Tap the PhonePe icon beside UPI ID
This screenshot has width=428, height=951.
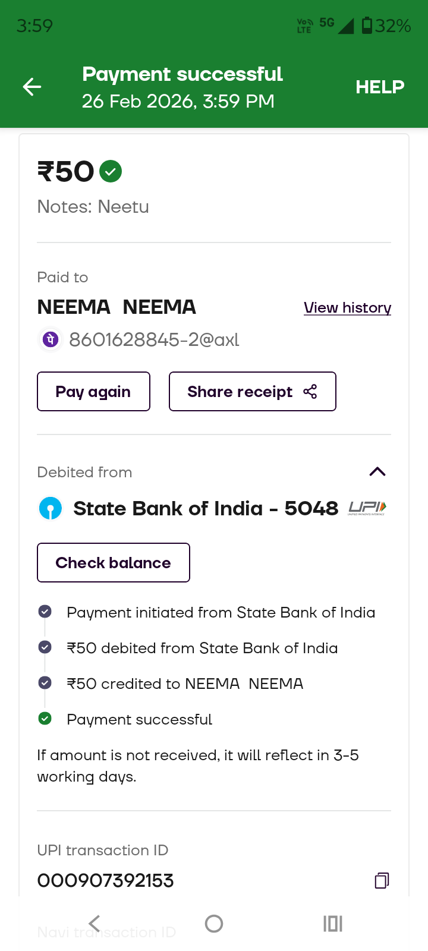point(51,339)
